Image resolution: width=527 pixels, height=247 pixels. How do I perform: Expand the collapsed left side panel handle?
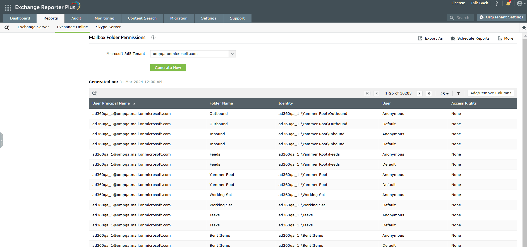click(x=1, y=140)
